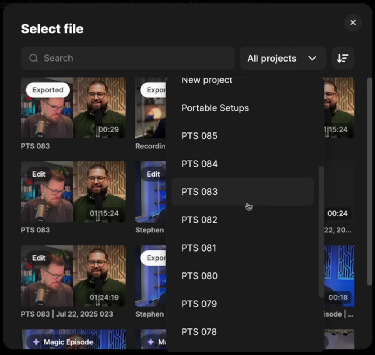Click the chevron arrow in All projects
This screenshot has height=355, width=375.
312,58
